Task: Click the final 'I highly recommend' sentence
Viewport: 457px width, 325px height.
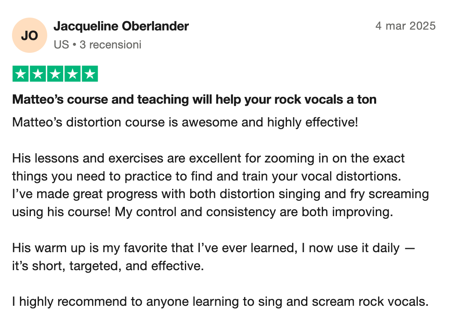Action: tap(220, 302)
